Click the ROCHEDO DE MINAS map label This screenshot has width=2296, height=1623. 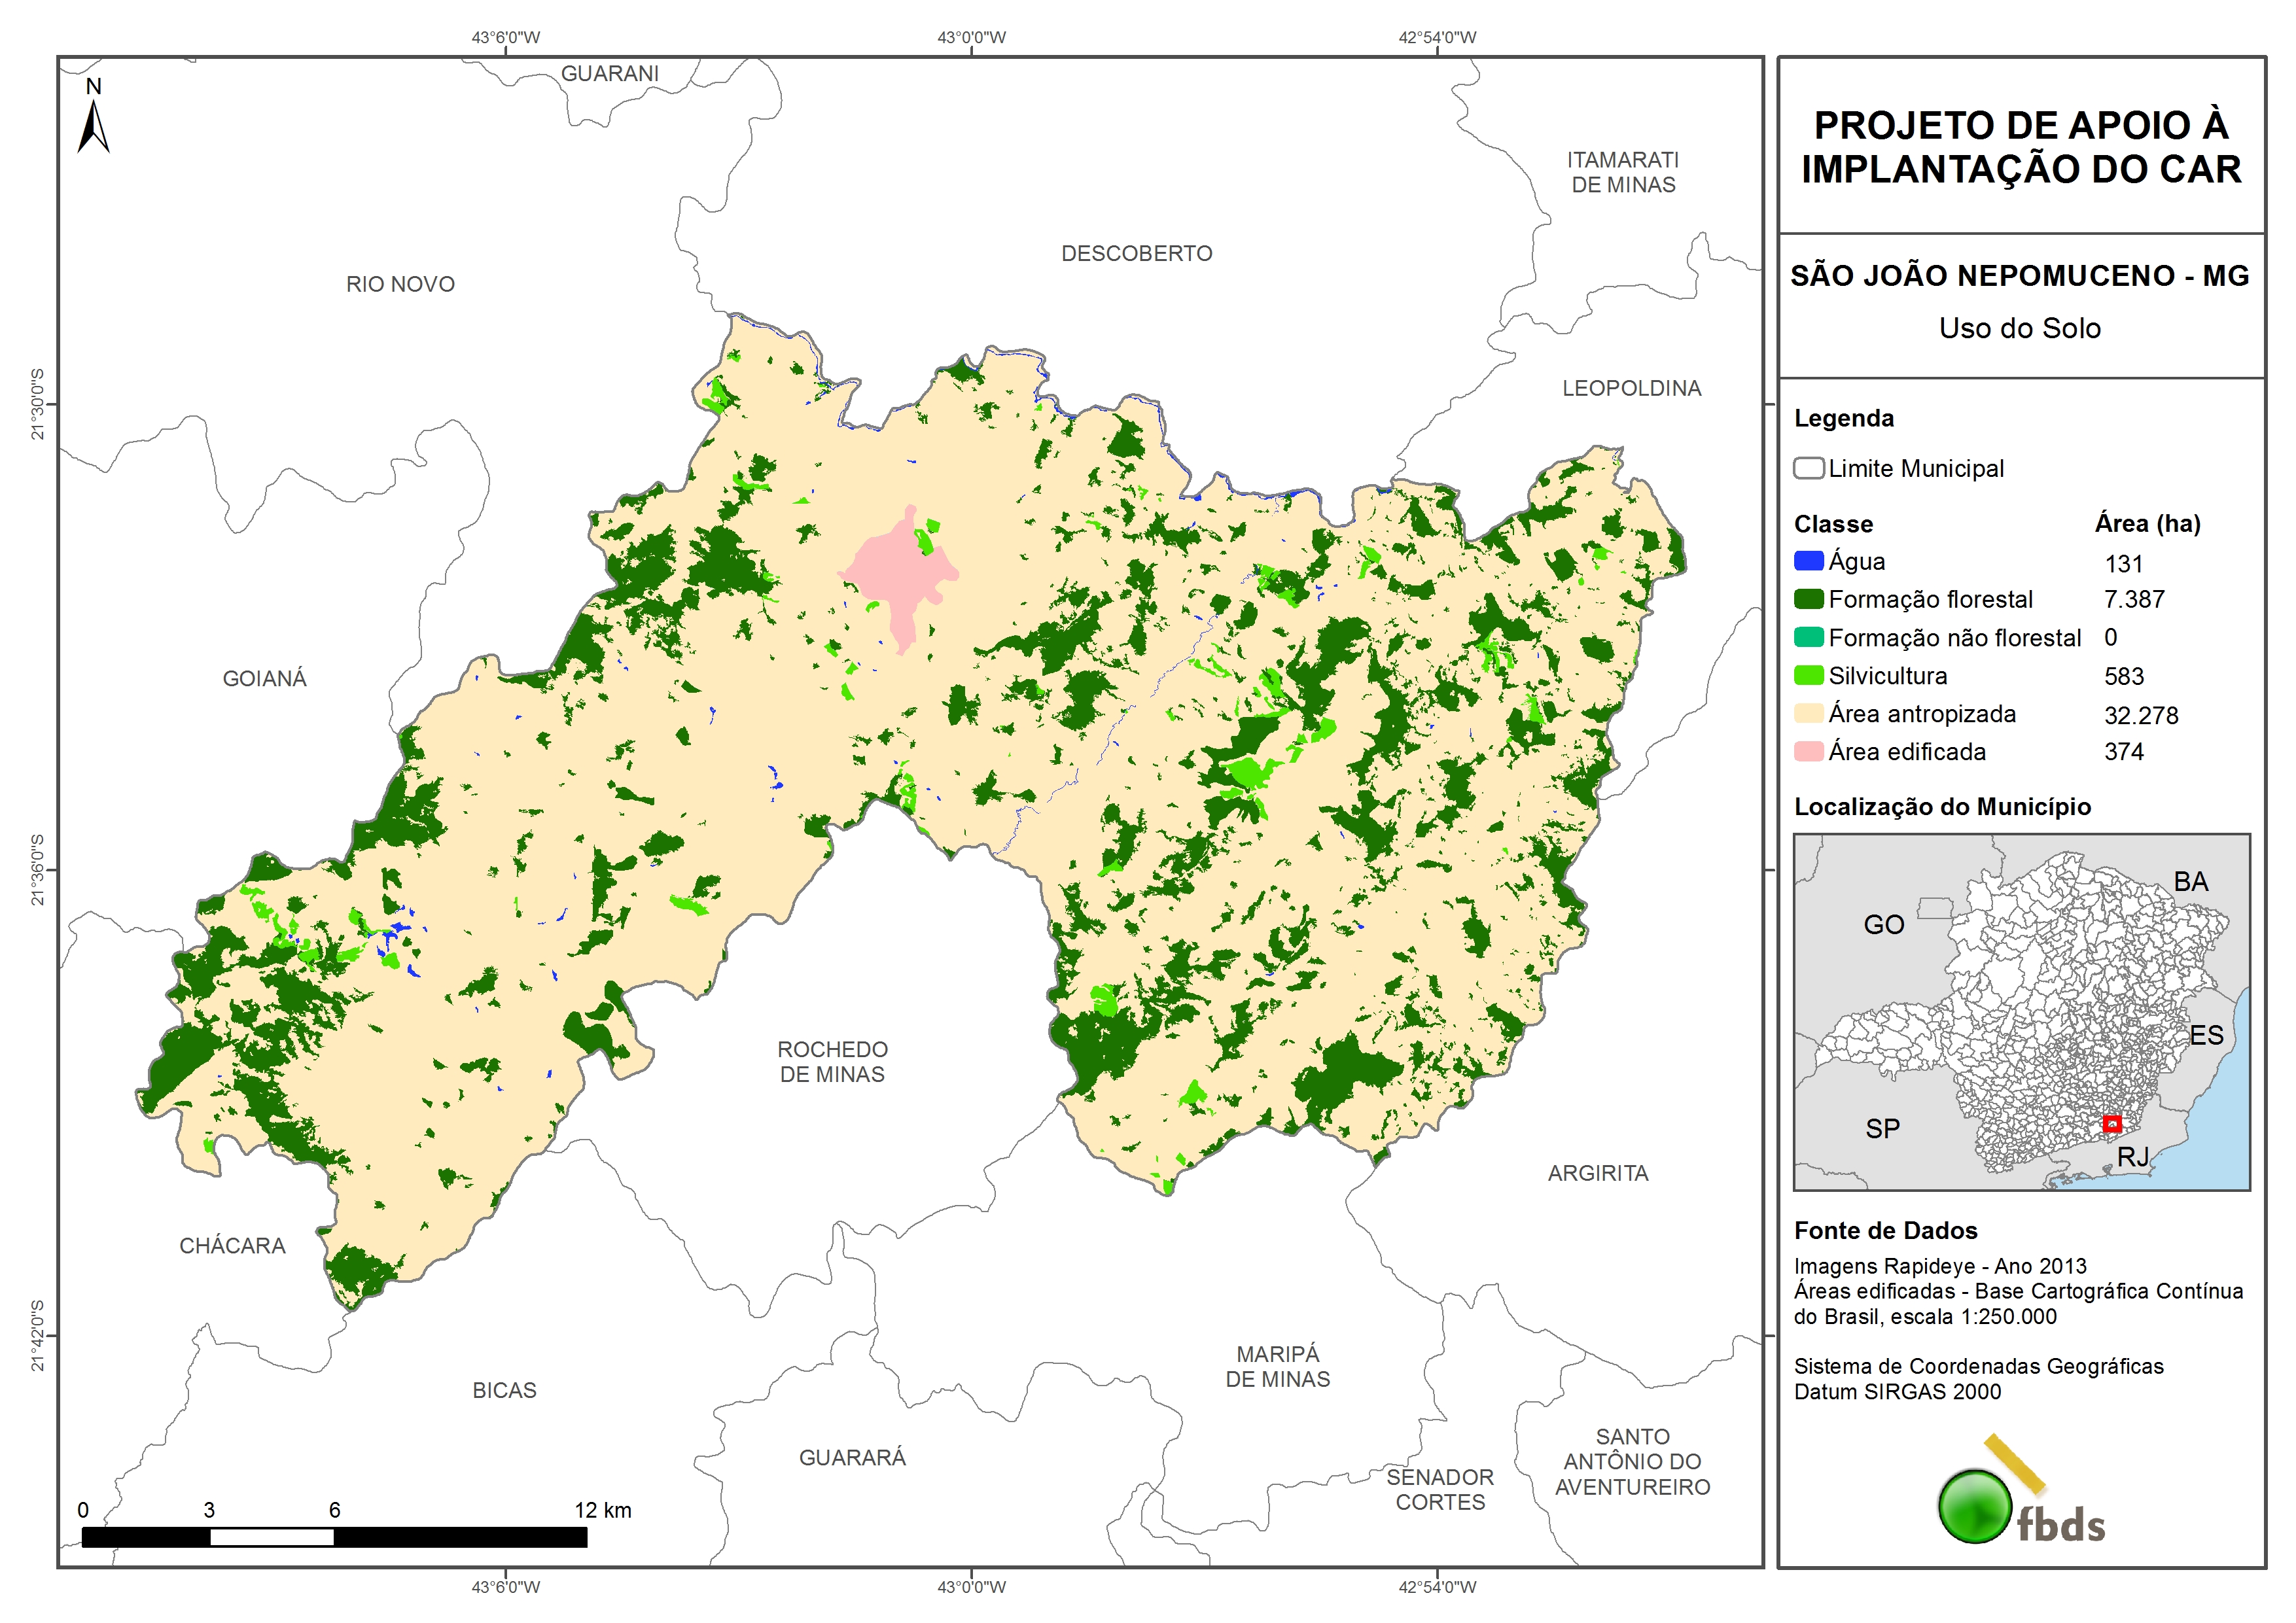point(832,1061)
